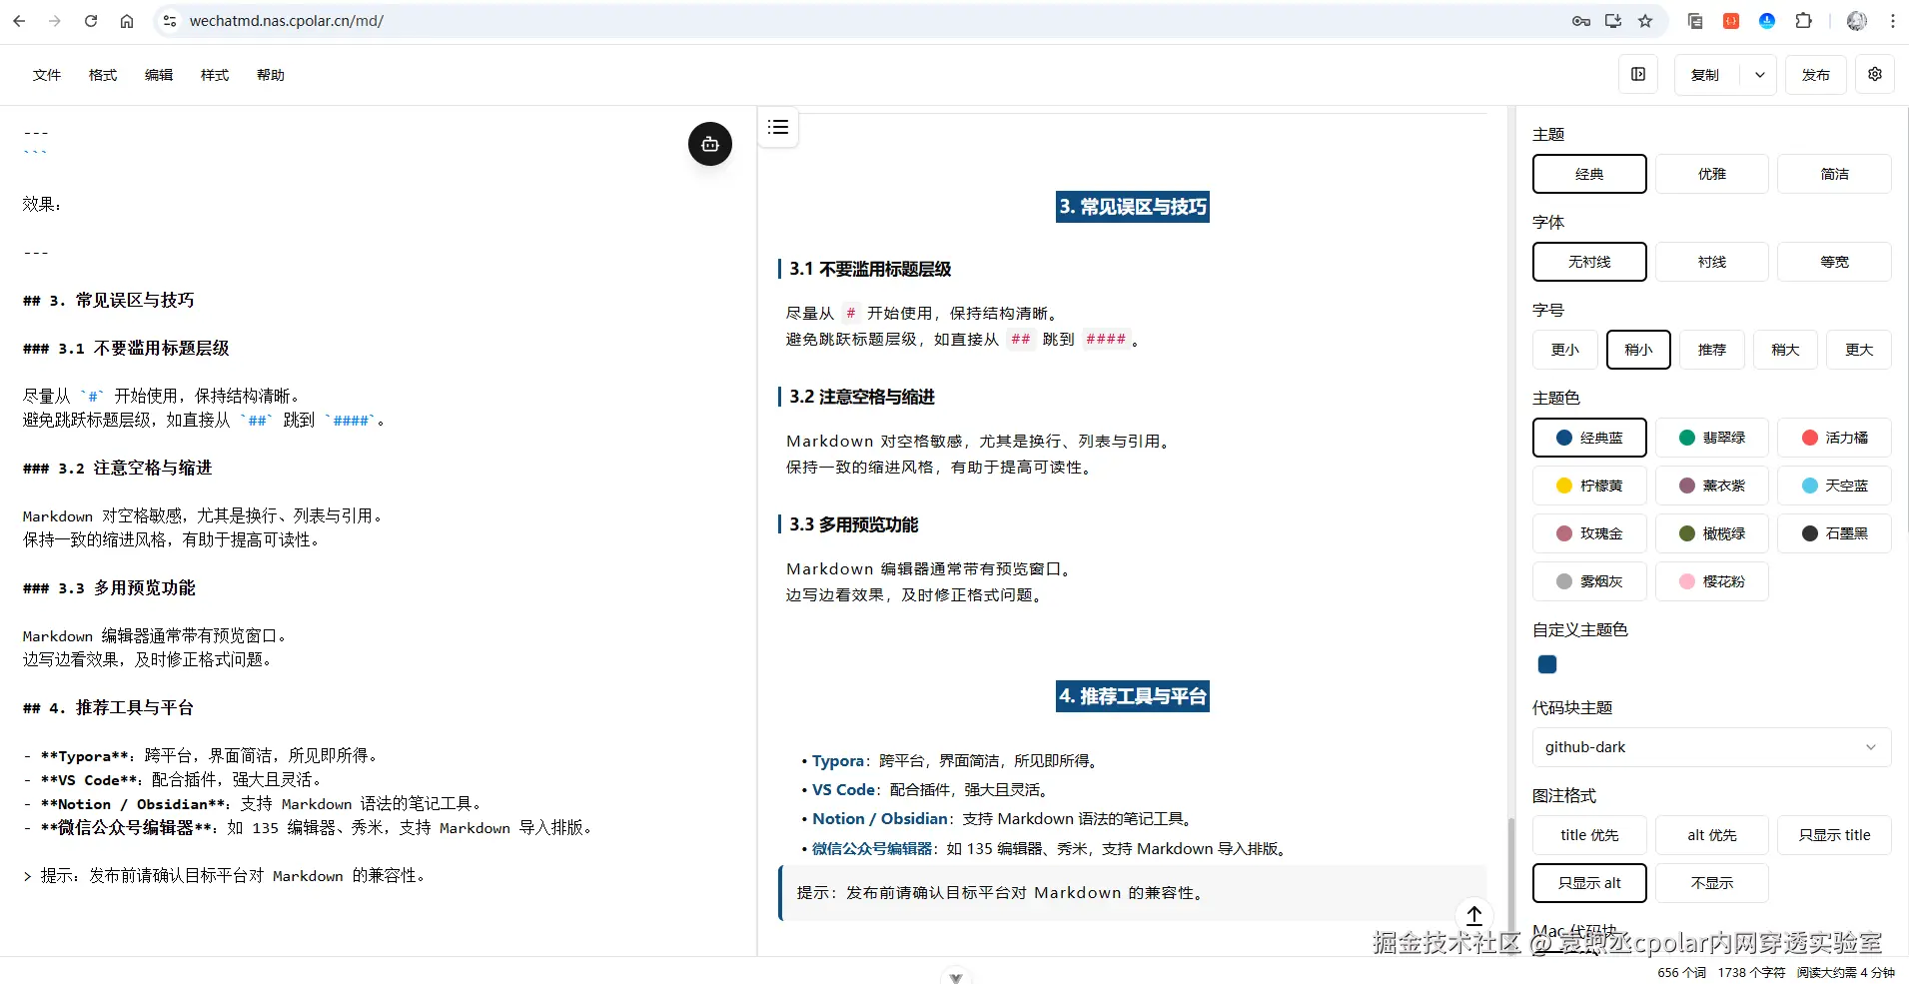This screenshot has height=984, width=1909.
Task: Click the '## 4. 推荐工具与平台' line in editor
Action: tap(109, 707)
